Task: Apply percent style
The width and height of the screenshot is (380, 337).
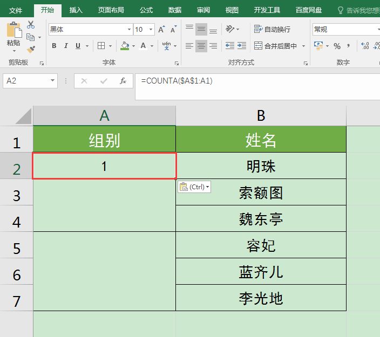Action: (337, 46)
